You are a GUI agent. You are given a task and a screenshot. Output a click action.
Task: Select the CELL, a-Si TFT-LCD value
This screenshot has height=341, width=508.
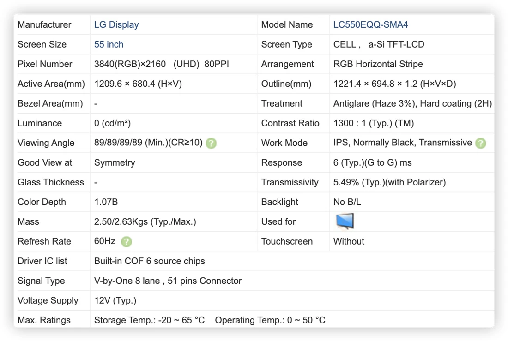point(379,44)
